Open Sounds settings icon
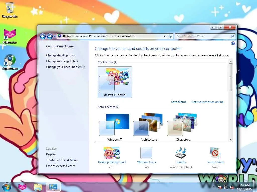Image resolution: width=257 pixels, height=192 pixels. [181, 153]
